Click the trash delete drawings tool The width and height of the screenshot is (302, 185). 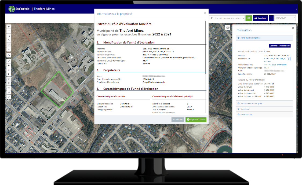pyautogui.click(x=9, y=83)
